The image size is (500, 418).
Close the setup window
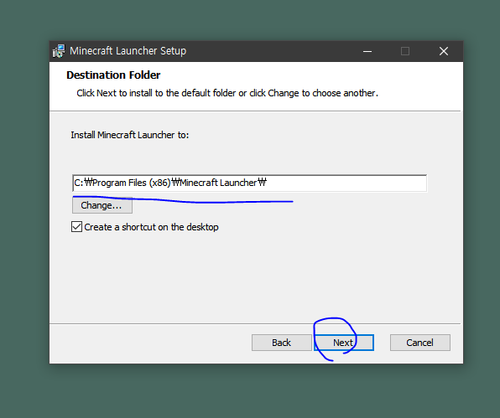pos(444,51)
